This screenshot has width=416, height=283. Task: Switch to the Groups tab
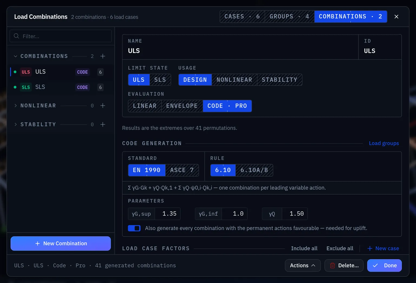click(290, 17)
